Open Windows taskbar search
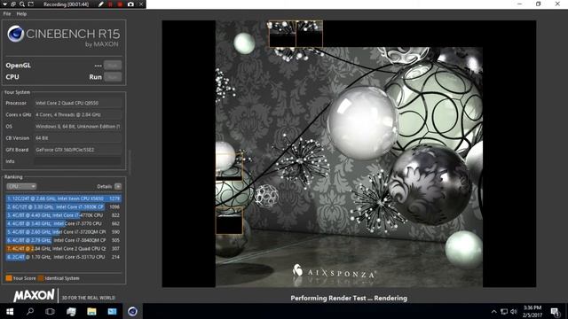This screenshot has height=319, width=568. pos(30,311)
